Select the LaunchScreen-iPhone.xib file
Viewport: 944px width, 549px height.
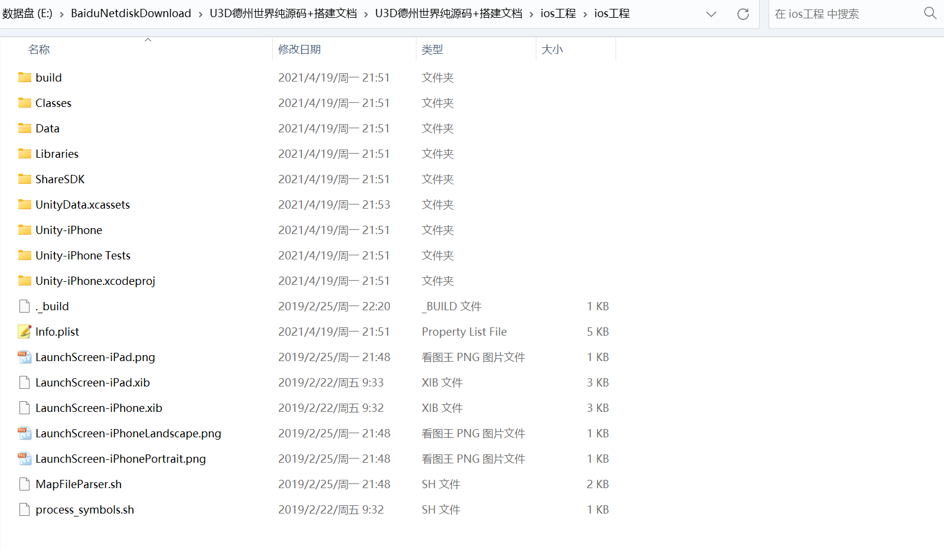(x=99, y=408)
